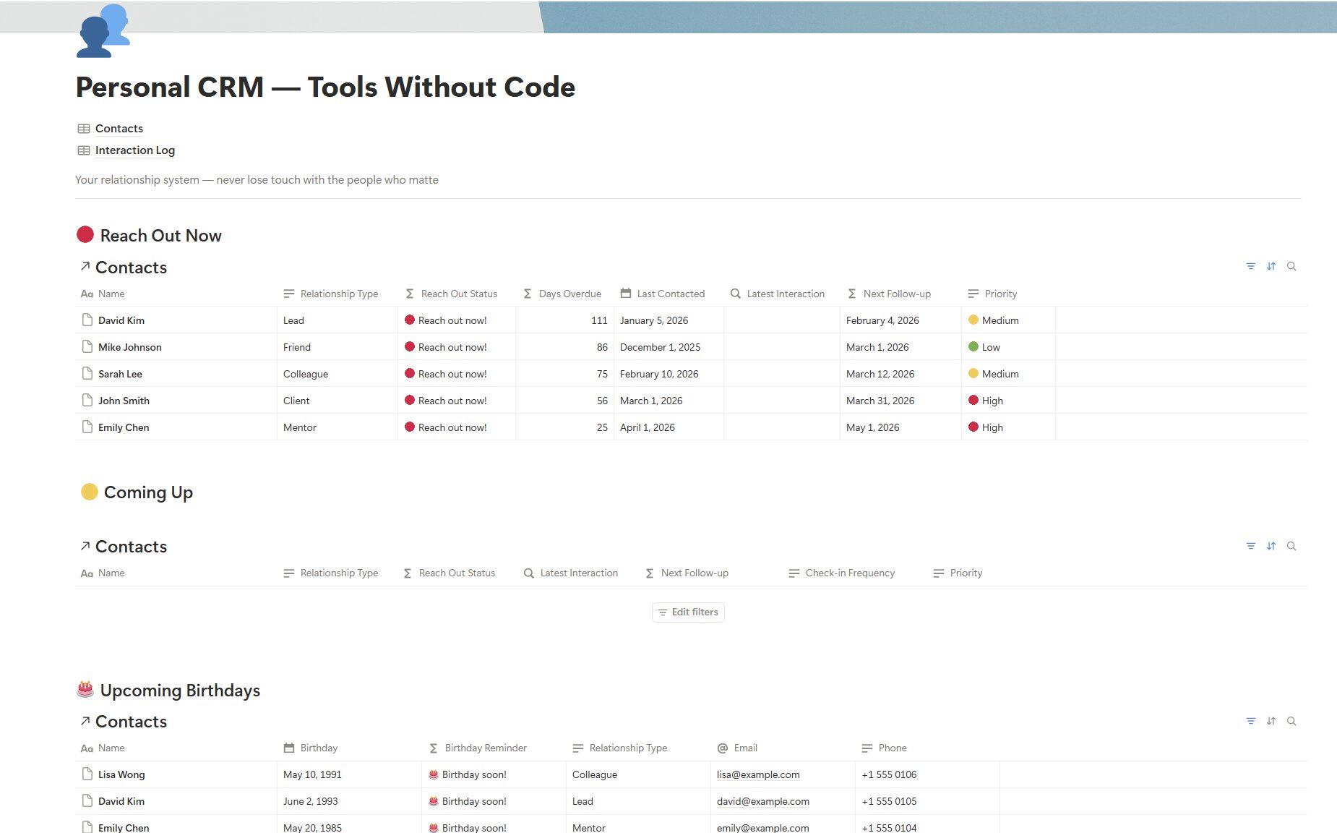Image resolution: width=1337 pixels, height=833 pixels.
Task: Open filter icon in Reach Out Now view
Action: click(1251, 266)
